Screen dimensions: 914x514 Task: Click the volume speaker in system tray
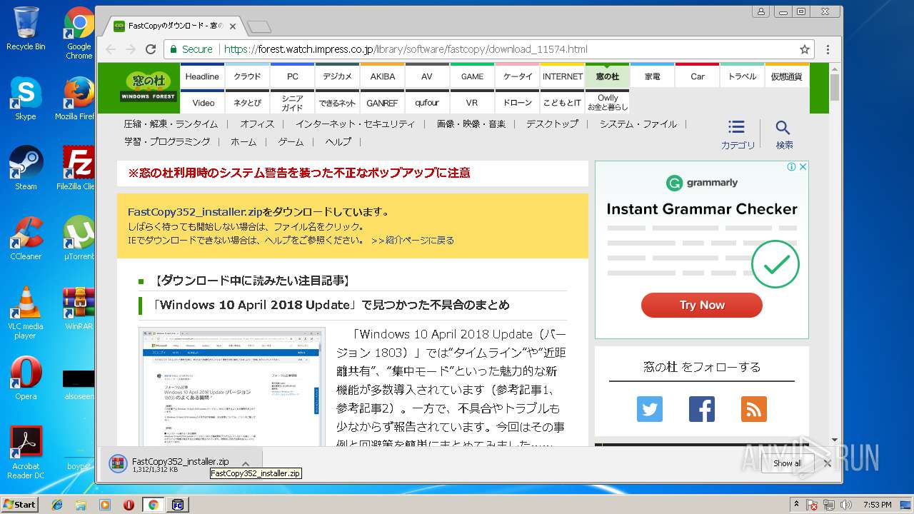coord(847,505)
